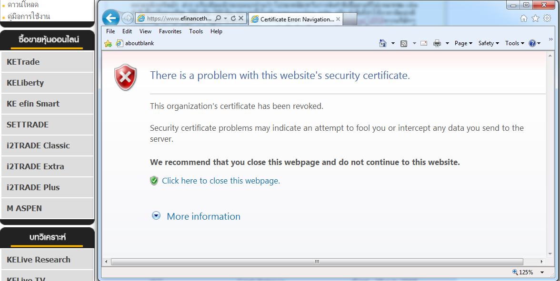Click the Refresh icon in address bar
Viewport: 560px width, 281px height.
pyautogui.click(x=233, y=19)
